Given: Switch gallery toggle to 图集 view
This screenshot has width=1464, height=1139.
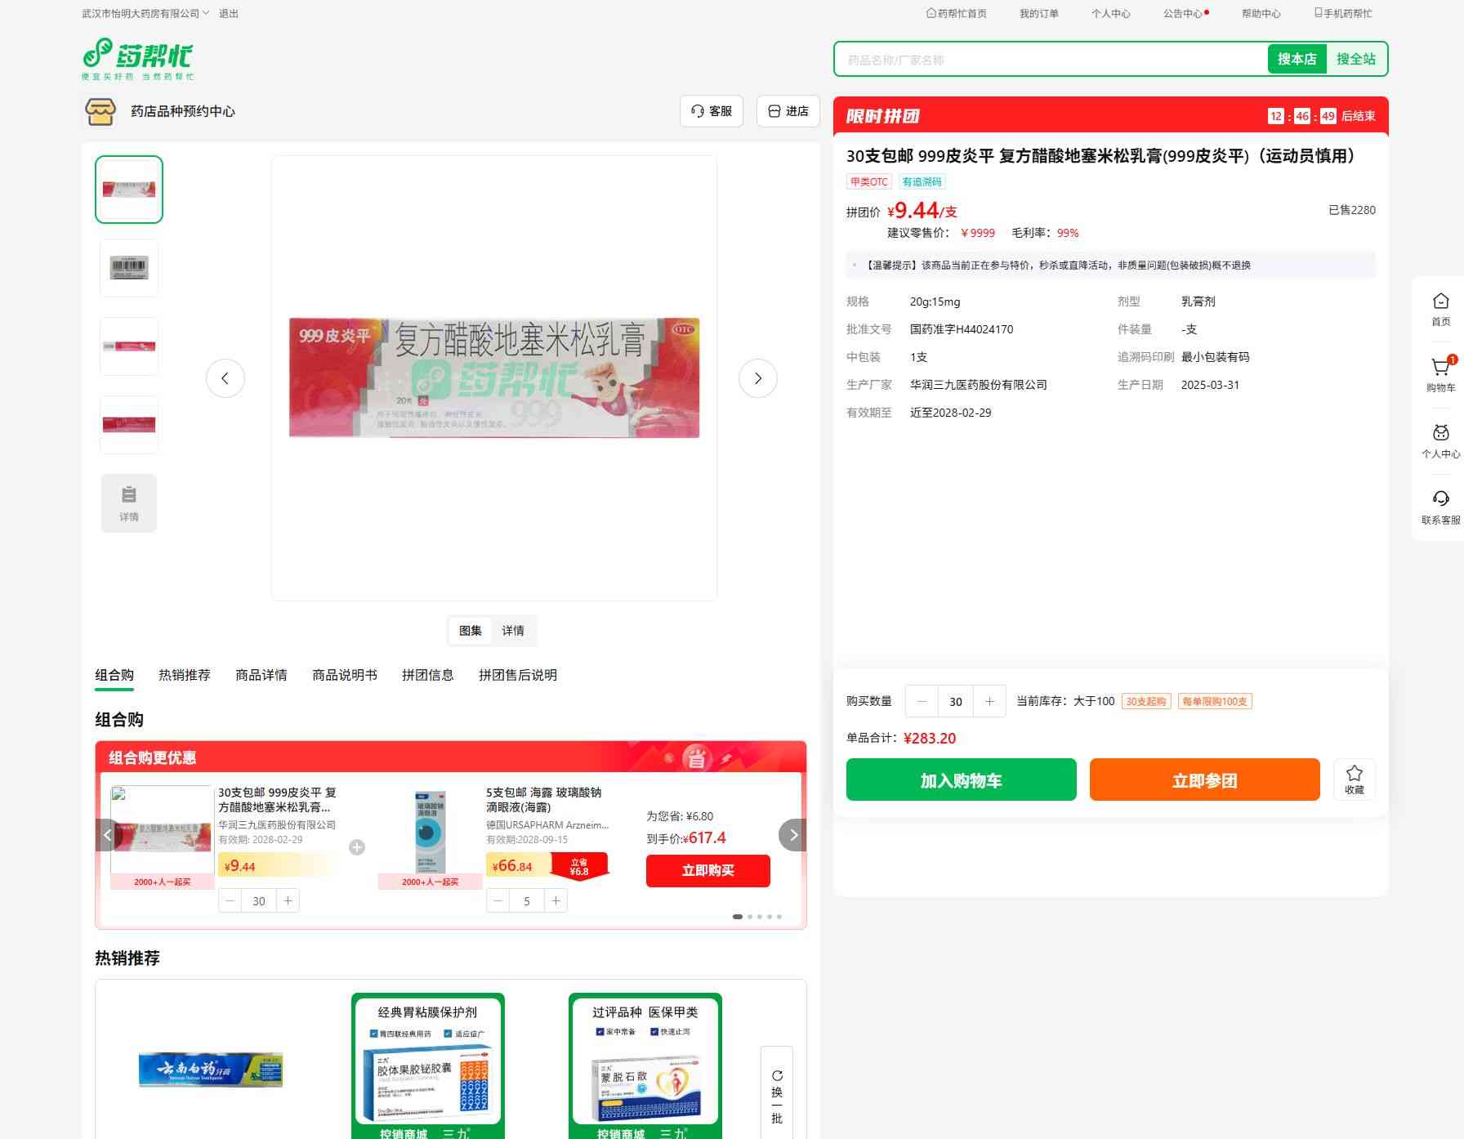Looking at the screenshot, I should 471,631.
